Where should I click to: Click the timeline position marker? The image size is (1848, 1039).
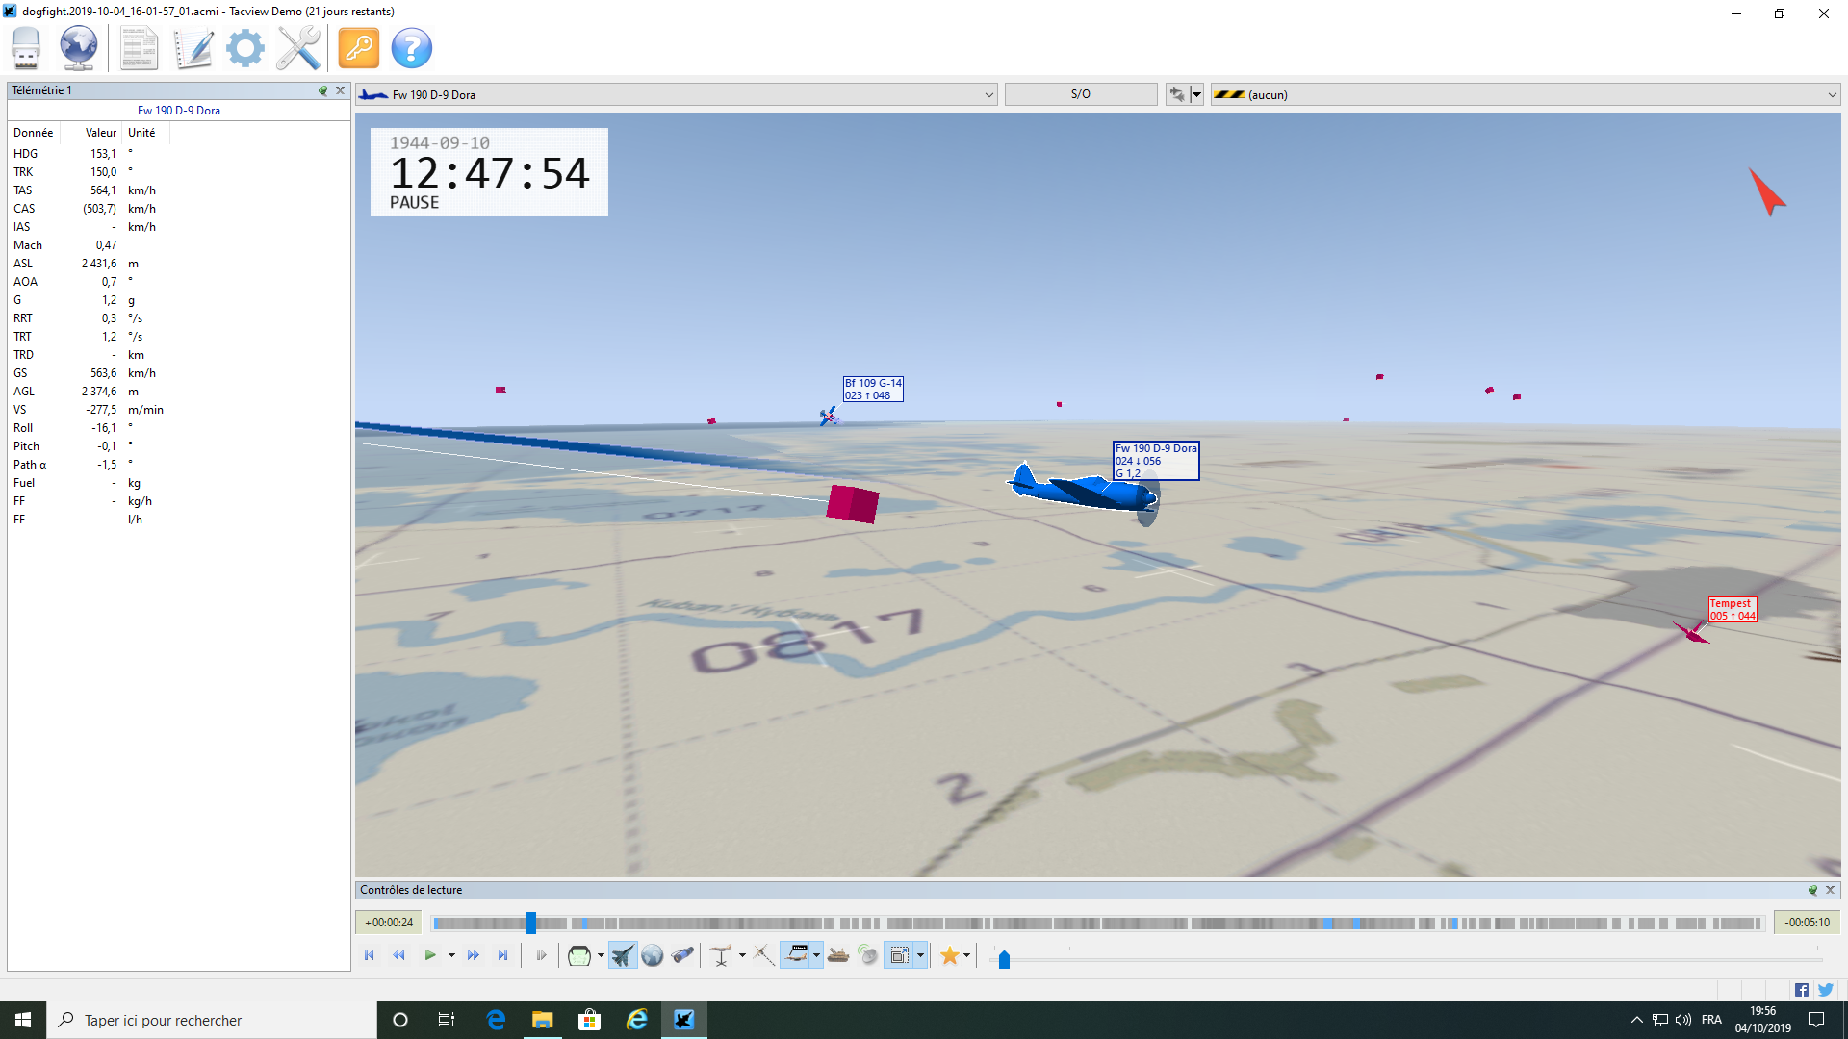530,923
